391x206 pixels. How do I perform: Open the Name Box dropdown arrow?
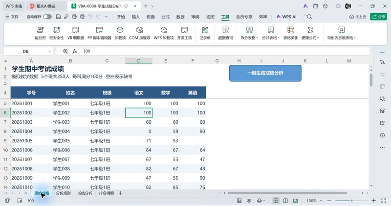click(49, 52)
